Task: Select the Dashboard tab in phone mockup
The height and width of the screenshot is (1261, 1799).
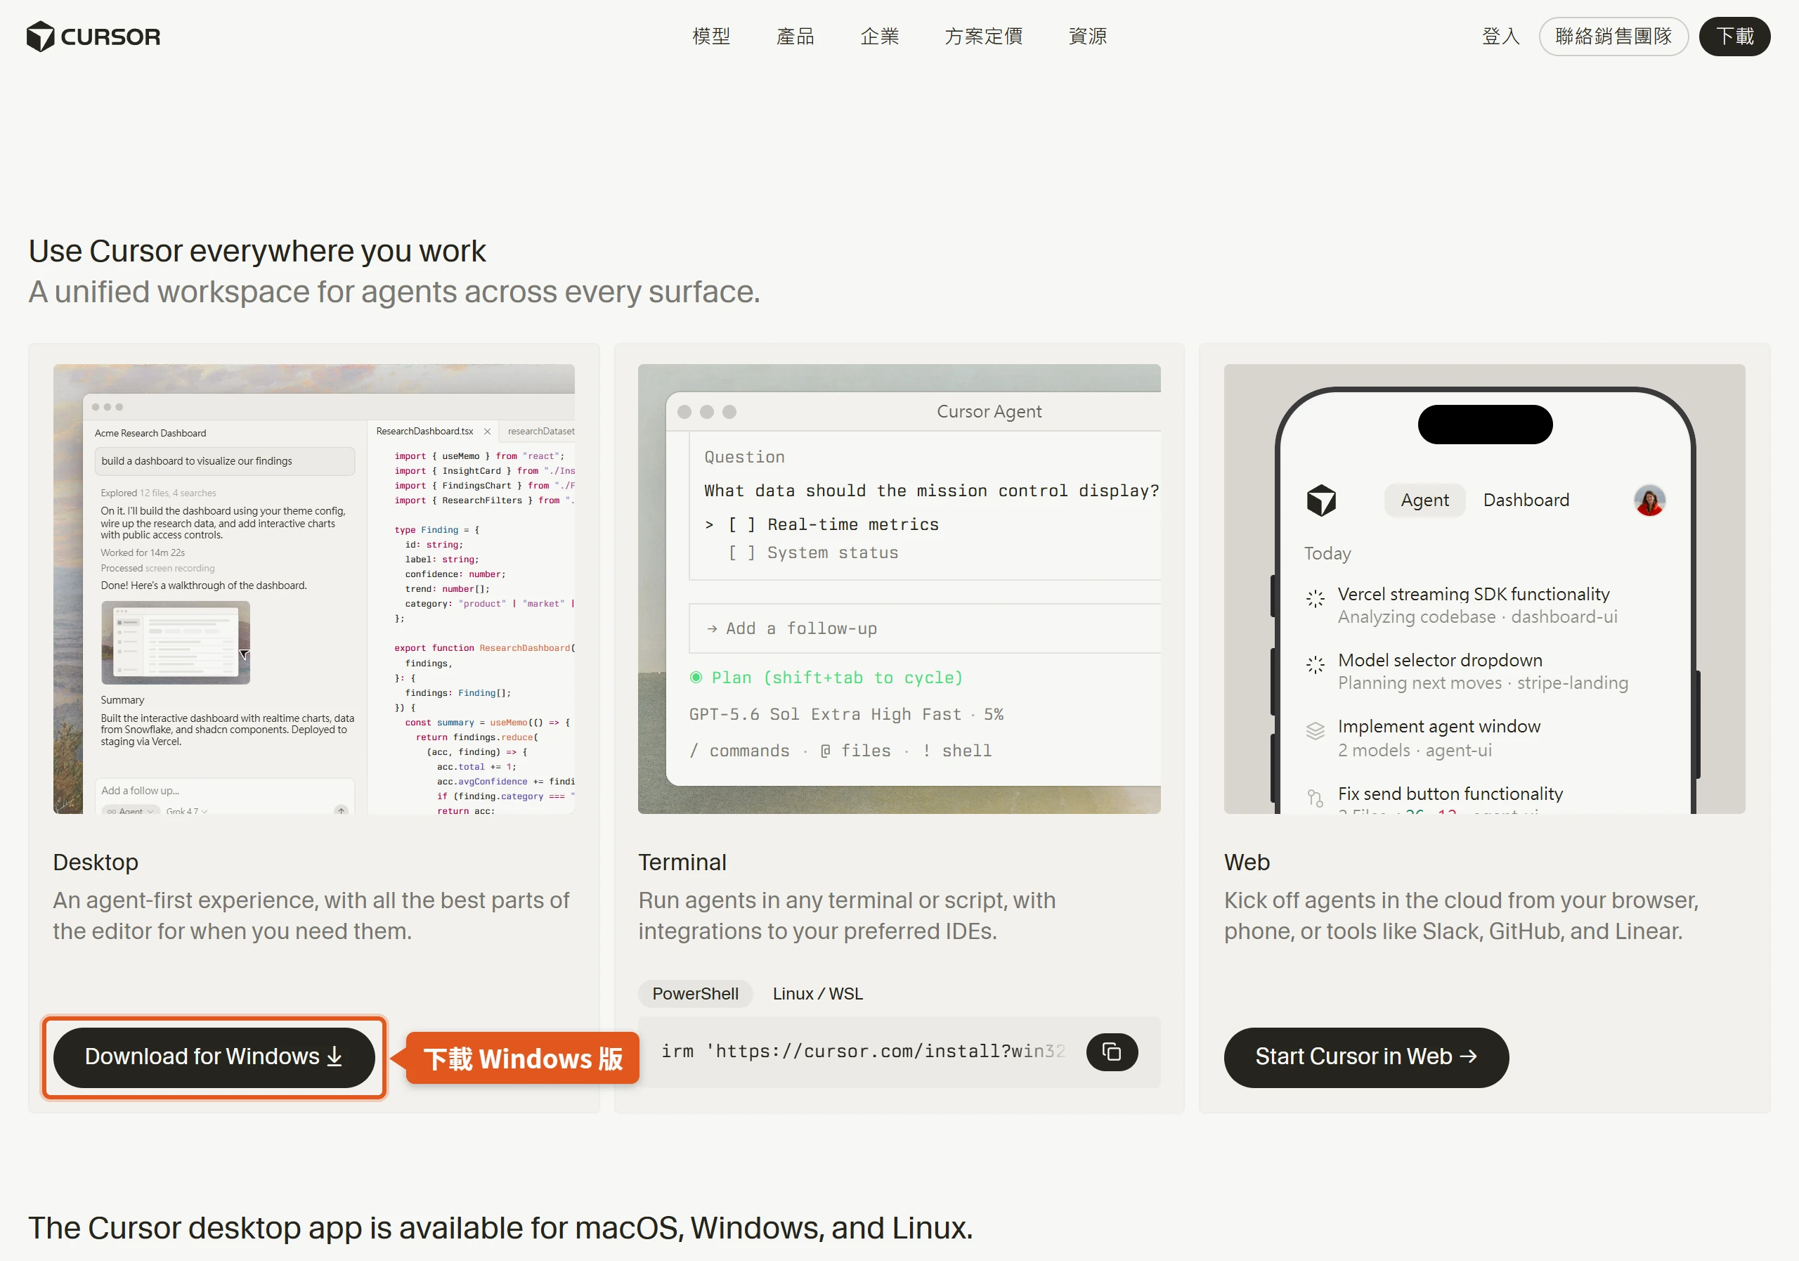Action: (1526, 500)
